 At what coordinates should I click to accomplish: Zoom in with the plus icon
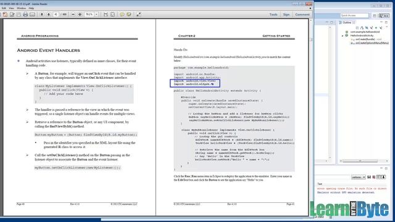pyautogui.click(x=80, y=15)
